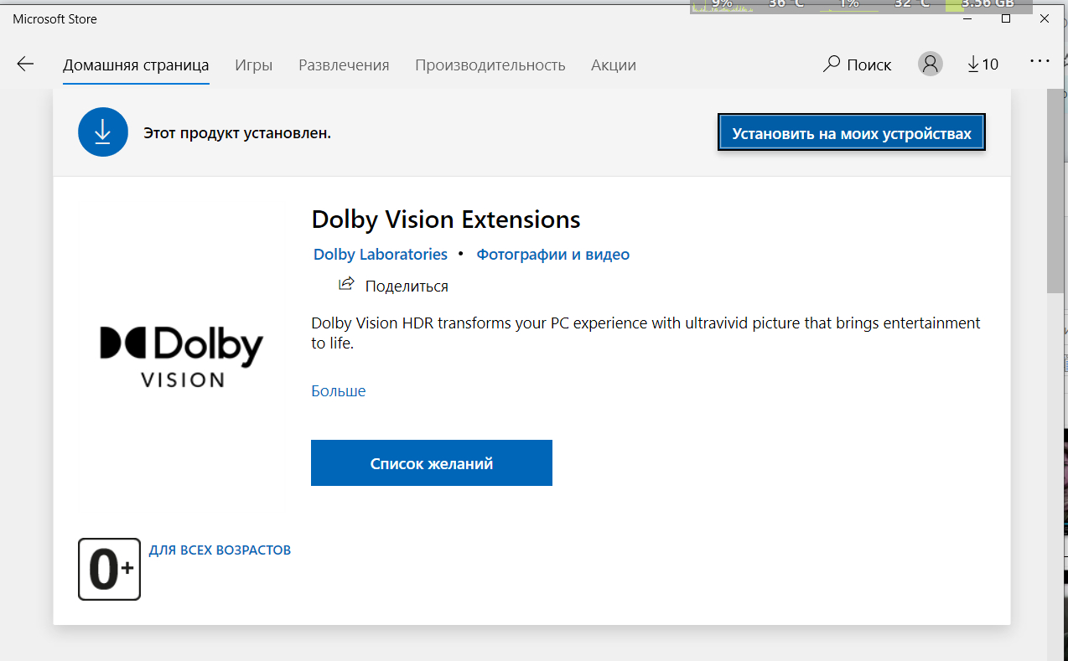Open the three-dots more menu
This screenshot has height=661, width=1068.
click(x=1039, y=62)
